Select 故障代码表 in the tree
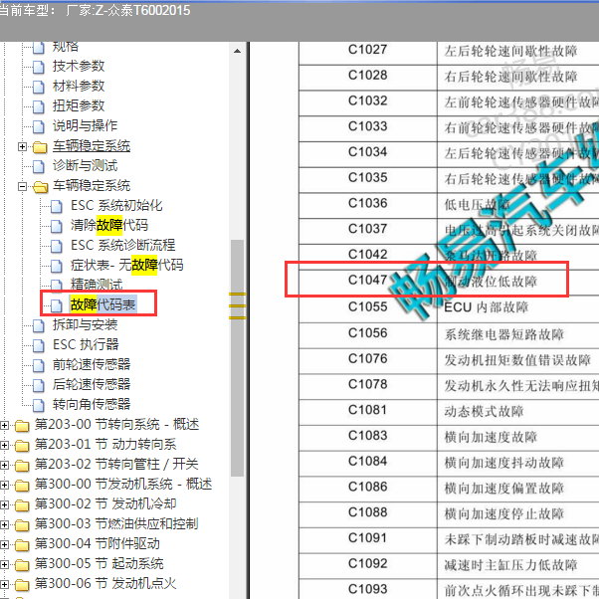This screenshot has width=599, height=599. coord(102,304)
